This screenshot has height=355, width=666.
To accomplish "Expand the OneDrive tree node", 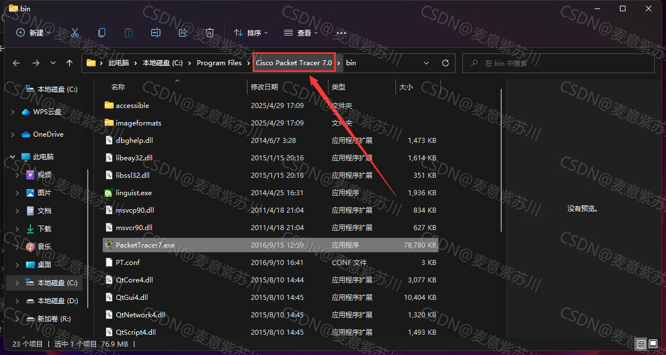I will [13, 134].
